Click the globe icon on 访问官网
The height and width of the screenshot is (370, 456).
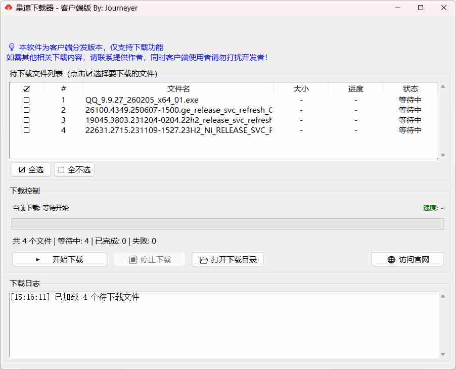(x=391, y=260)
